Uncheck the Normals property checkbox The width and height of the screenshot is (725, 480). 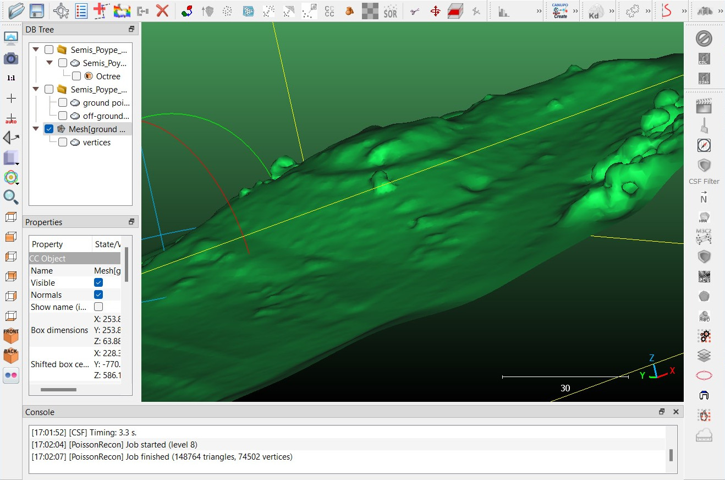point(98,295)
